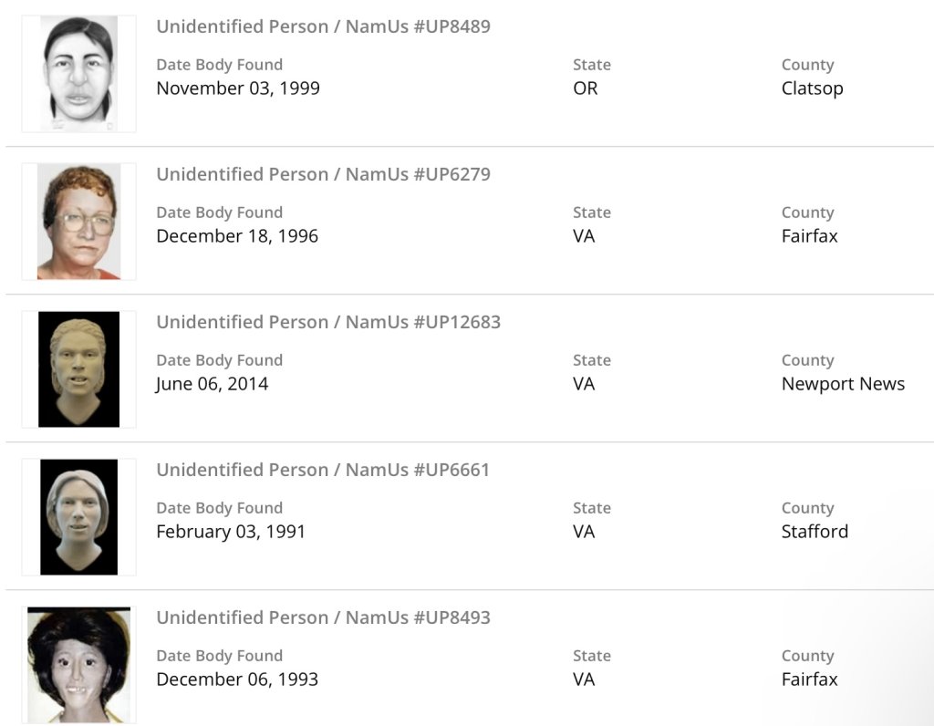
Task: Select the February 03, 1991 date
Action: [231, 532]
